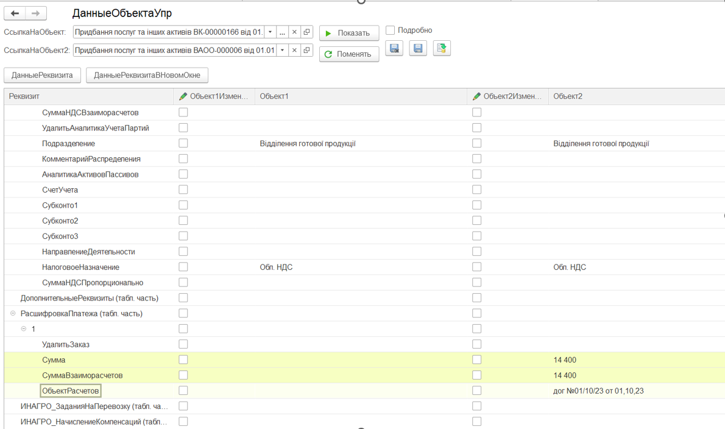Screen dimensions: 725x429
Task: Check Объект1 changed box for СчетУчета row
Action: (x=183, y=190)
